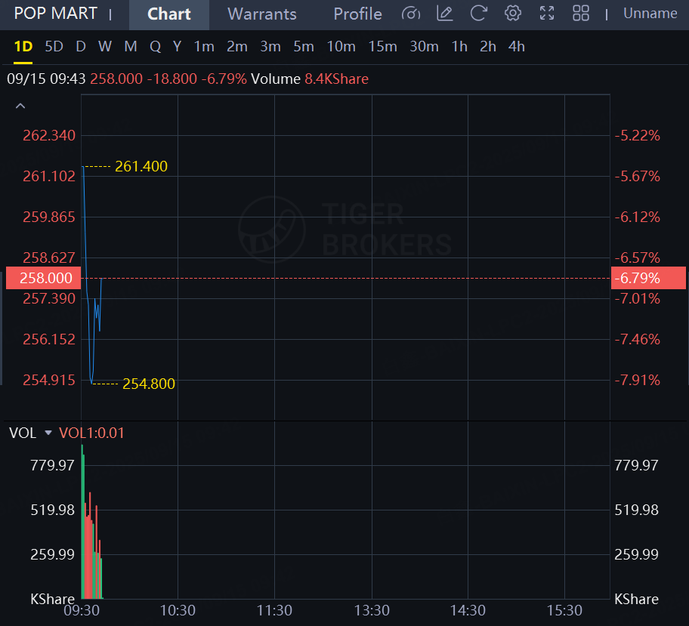
Task: Click the 262.340 price axis label
Action: click(x=49, y=135)
